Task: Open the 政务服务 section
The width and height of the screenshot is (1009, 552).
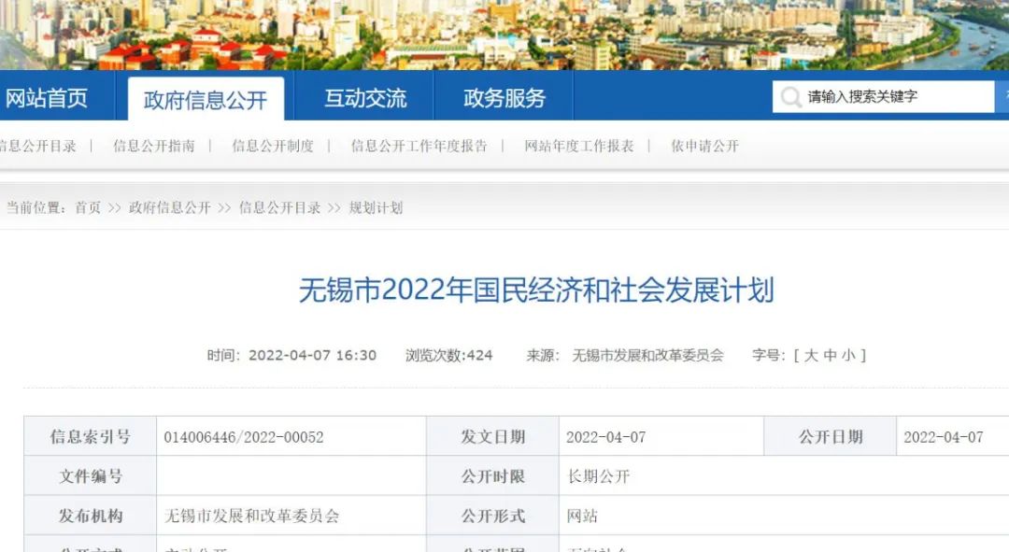Action: point(503,97)
